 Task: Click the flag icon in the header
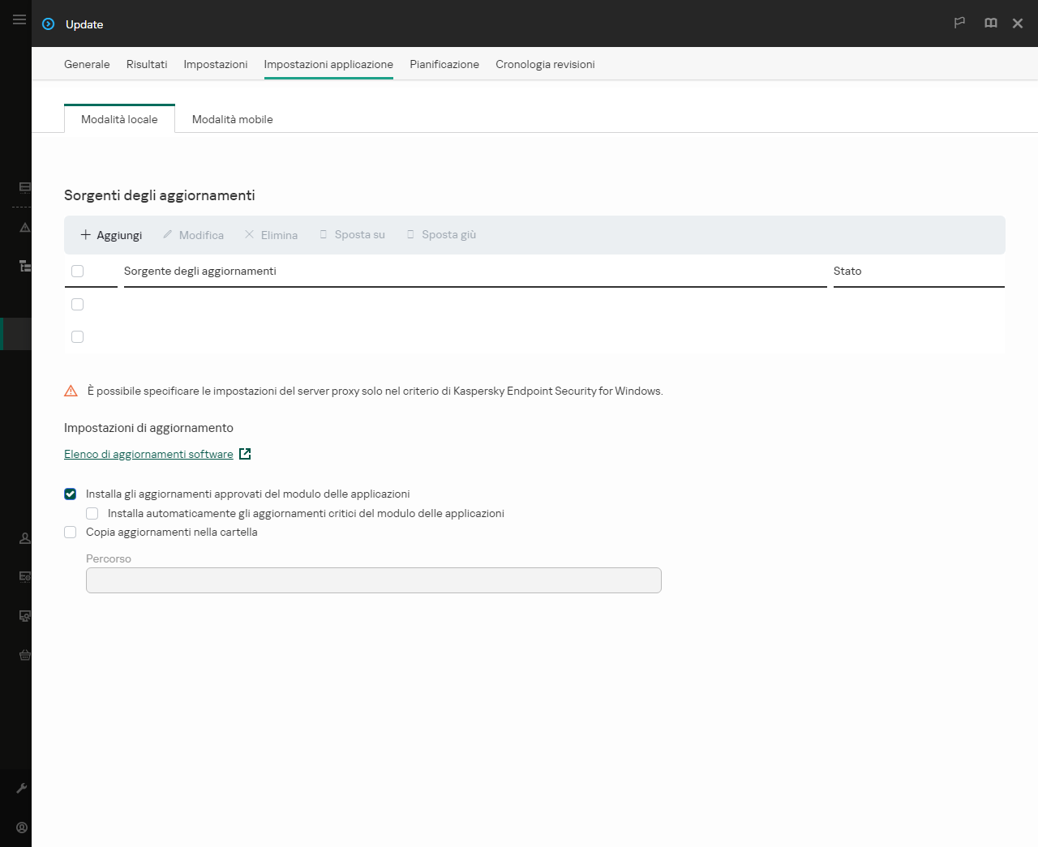pos(959,23)
